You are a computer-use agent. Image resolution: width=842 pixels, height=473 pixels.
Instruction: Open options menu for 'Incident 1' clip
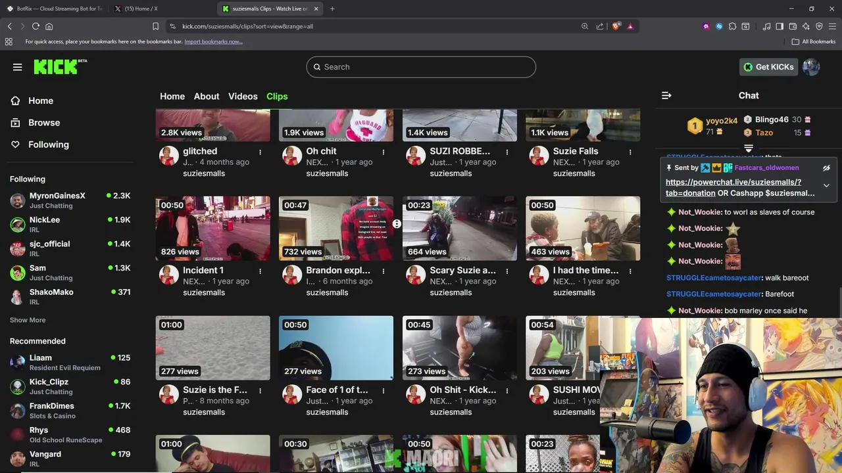260,271
